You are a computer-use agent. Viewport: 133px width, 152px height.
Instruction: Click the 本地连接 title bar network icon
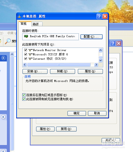19,16
